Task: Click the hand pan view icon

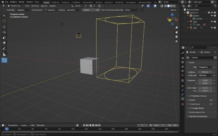Action: [177, 32]
